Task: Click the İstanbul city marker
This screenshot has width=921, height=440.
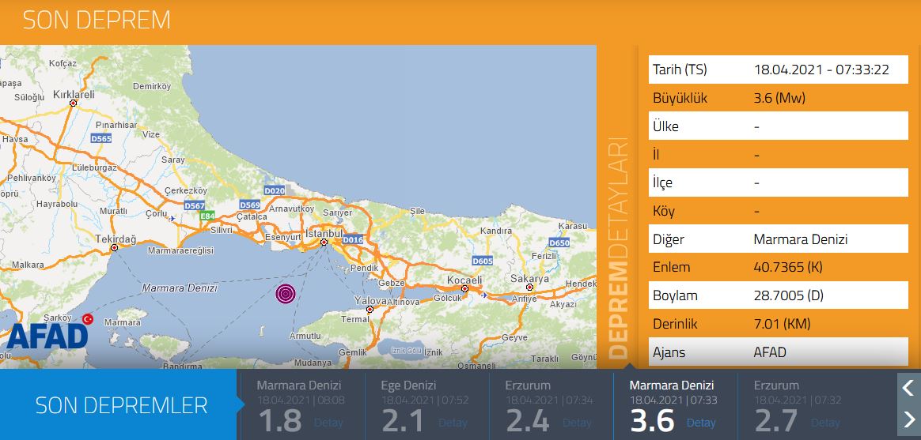Action: [x=324, y=243]
